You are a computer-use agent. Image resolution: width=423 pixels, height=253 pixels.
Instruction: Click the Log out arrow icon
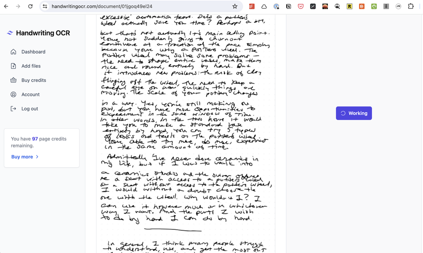[x=14, y=109]
